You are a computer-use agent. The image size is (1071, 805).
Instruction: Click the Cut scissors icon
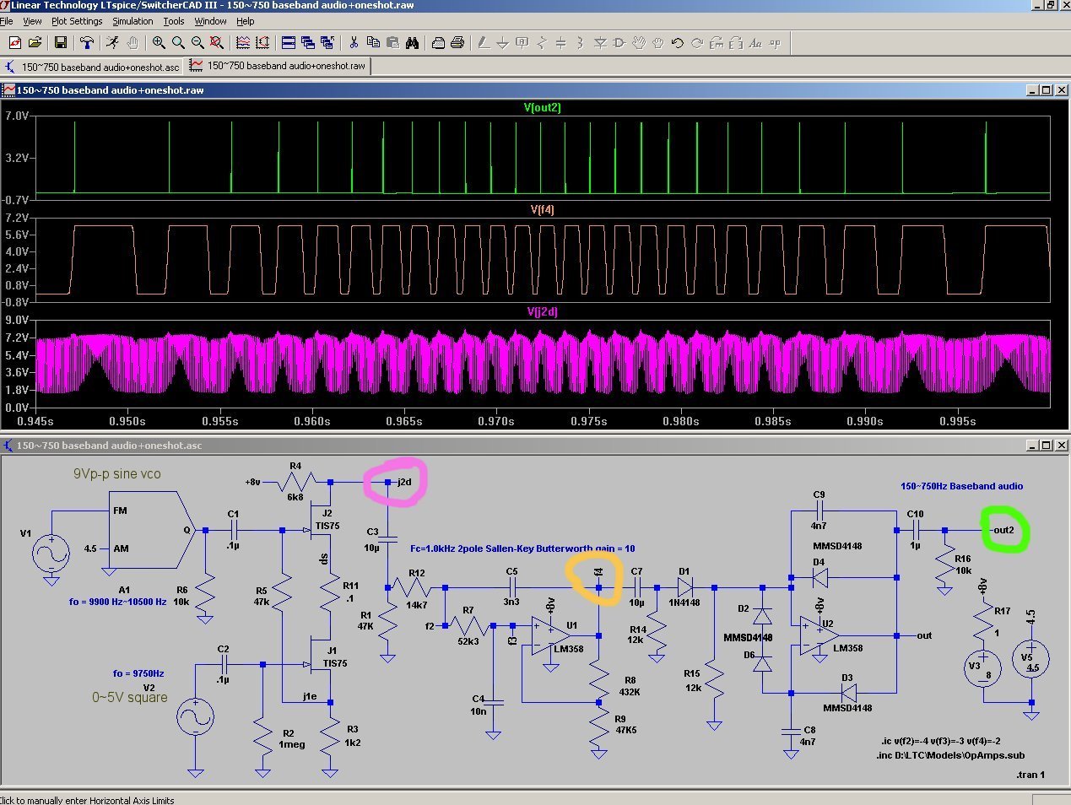(x=354, y=42)
